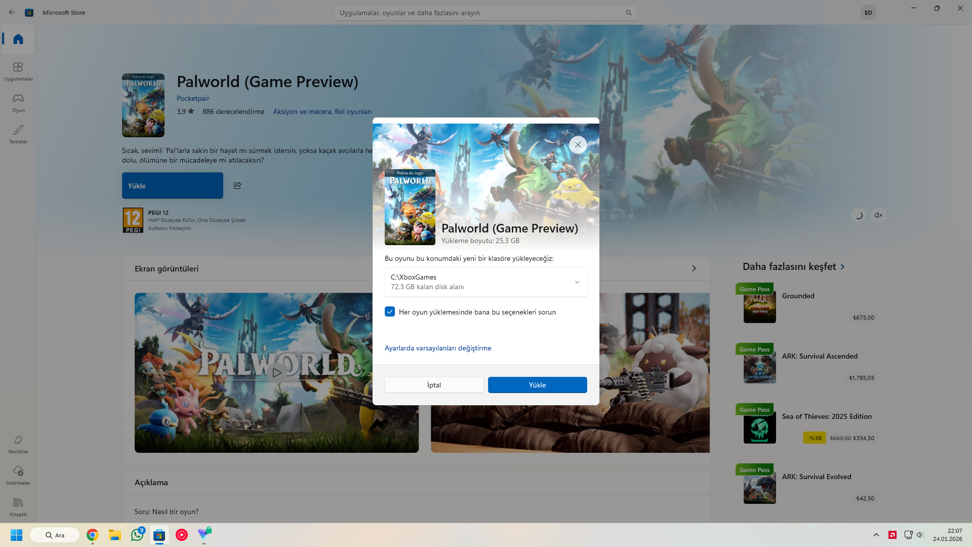The height and width of the screenshot is (547, 972).
Task: Open WhatsApp from the taskbar
Action: pos(137,535)
